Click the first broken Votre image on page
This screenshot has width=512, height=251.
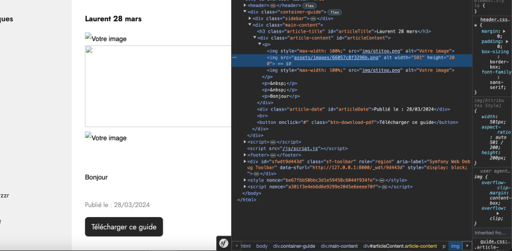click(x=106, y=38)
